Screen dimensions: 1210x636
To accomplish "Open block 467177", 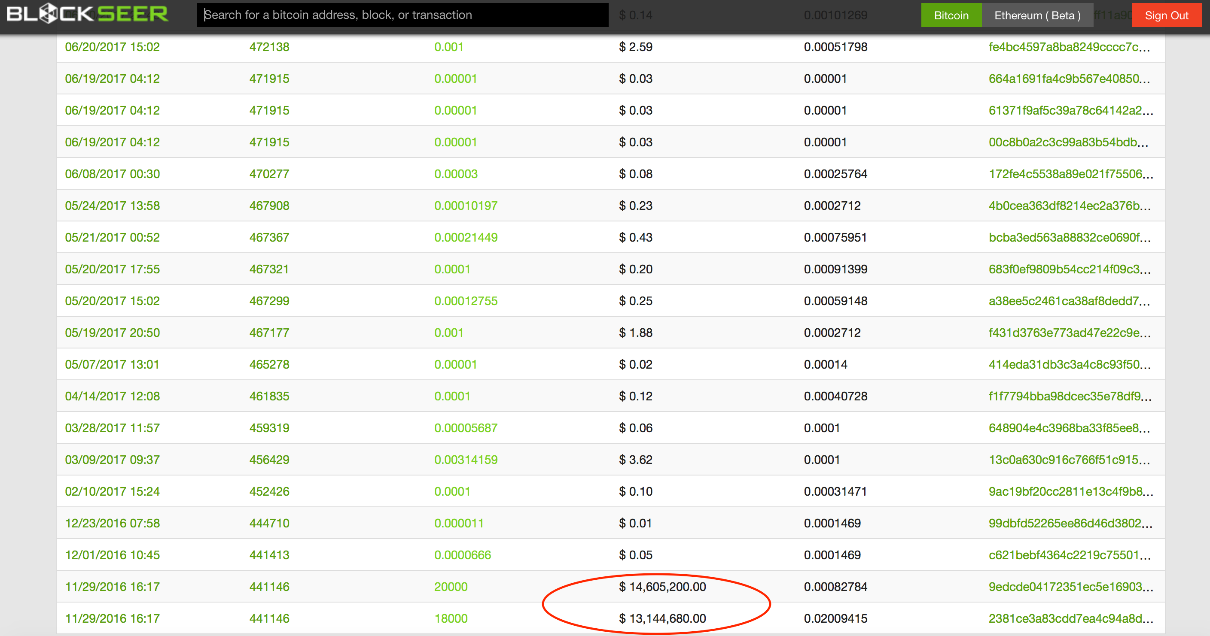I will [x=269, y=333].
